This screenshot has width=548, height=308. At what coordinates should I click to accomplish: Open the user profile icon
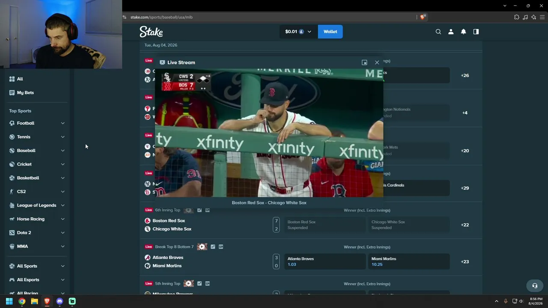coord(451,32)
